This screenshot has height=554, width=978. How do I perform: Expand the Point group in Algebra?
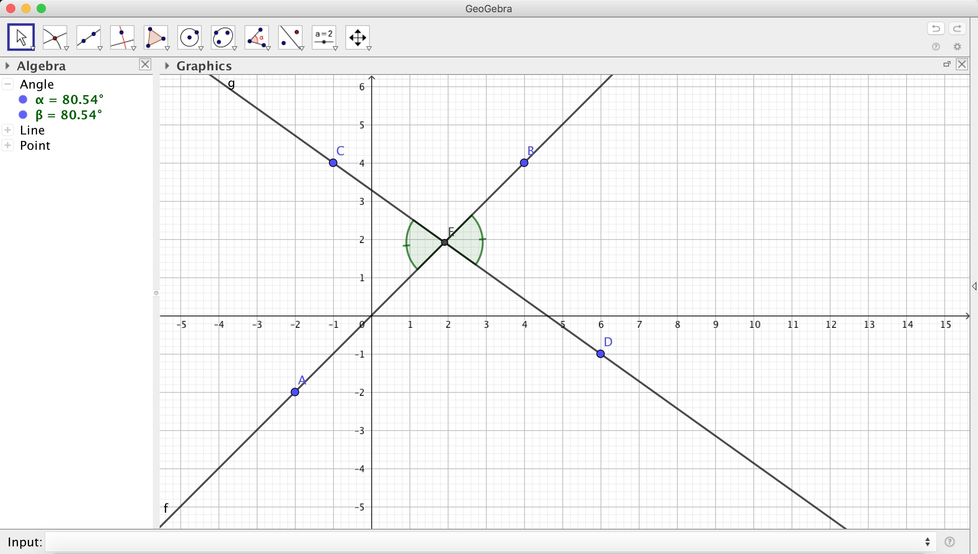click(x=8, y=145)
